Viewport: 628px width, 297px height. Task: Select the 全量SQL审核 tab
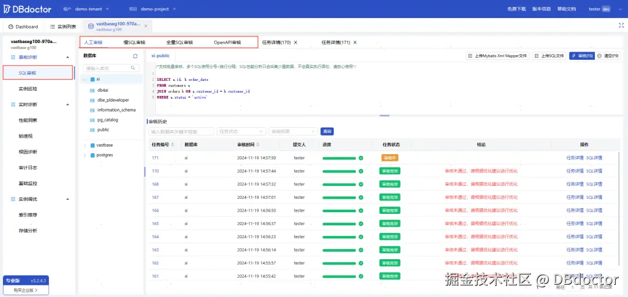pyautogui.click(x=180, y=42)
